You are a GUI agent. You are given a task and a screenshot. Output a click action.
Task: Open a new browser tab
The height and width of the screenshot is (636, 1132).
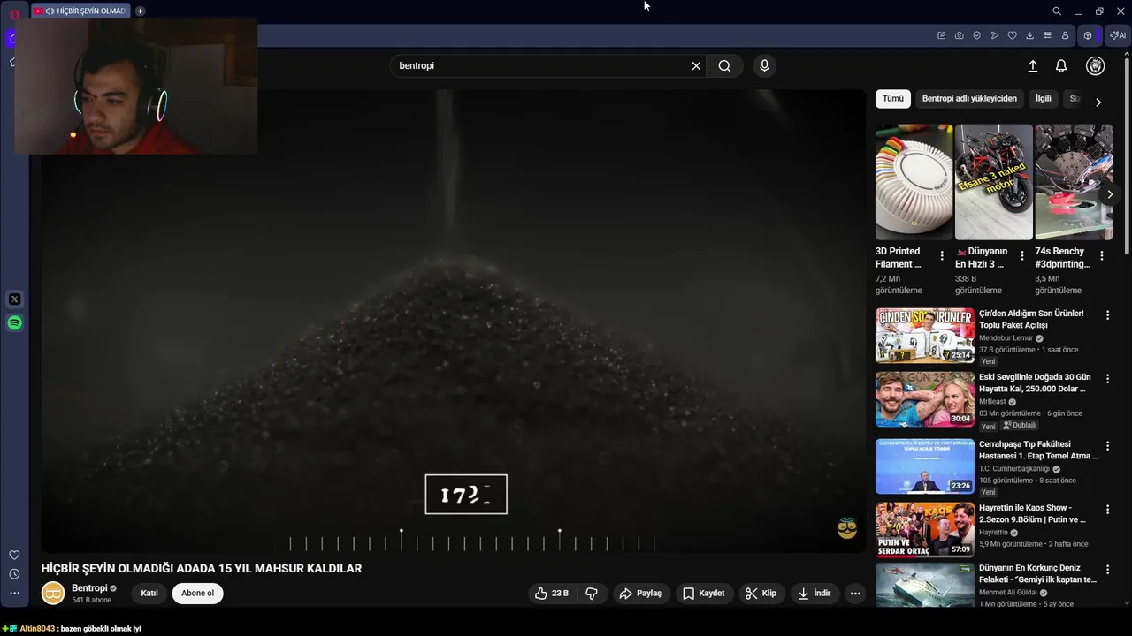coord(140,11)
